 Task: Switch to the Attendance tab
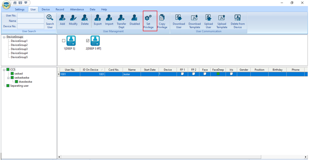point(77,9)
